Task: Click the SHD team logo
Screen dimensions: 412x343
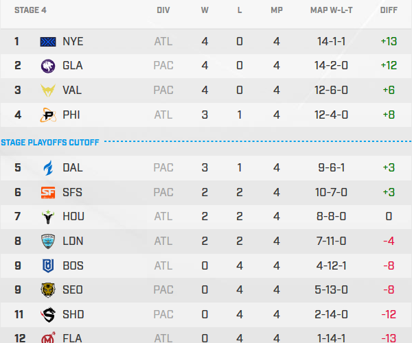Action: pos(49,314)
